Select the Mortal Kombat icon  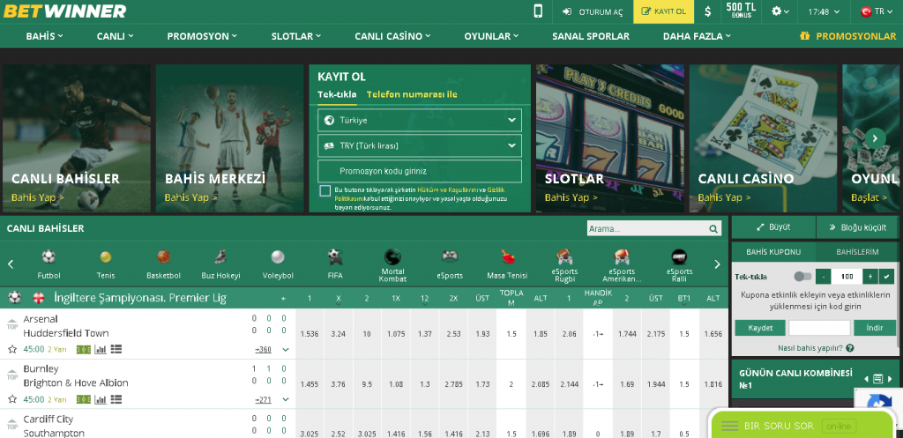point(392,256)
